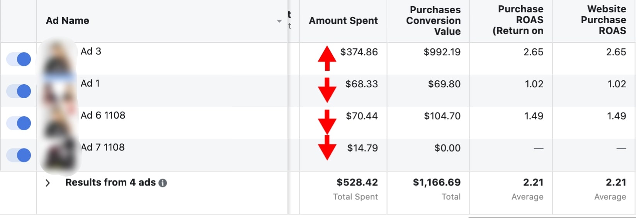The width and height of the screenshot is (636, 218).
Task: Click the red down arrow beside $70.44
Action: click(327, 122)
